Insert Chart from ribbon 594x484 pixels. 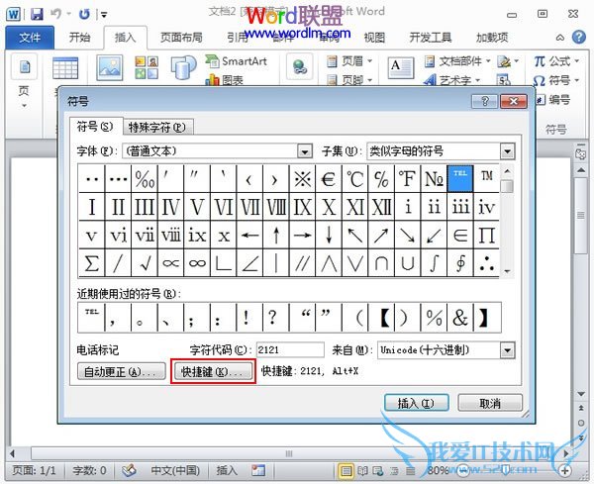tap(225, 79)
